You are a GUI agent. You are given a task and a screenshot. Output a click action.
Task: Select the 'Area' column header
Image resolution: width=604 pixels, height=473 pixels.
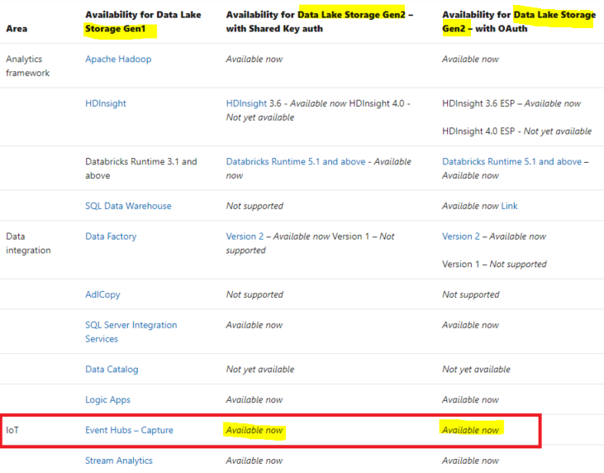click(17, 28)
